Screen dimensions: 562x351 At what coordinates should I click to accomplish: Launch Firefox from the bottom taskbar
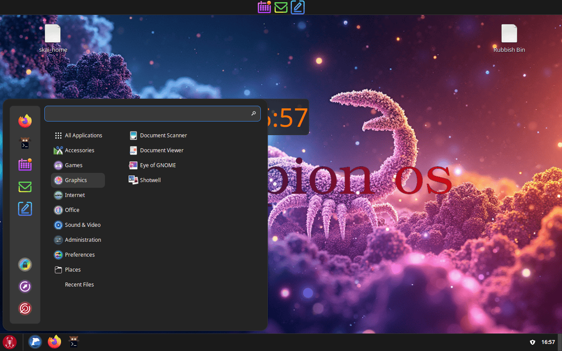[54, 342]
